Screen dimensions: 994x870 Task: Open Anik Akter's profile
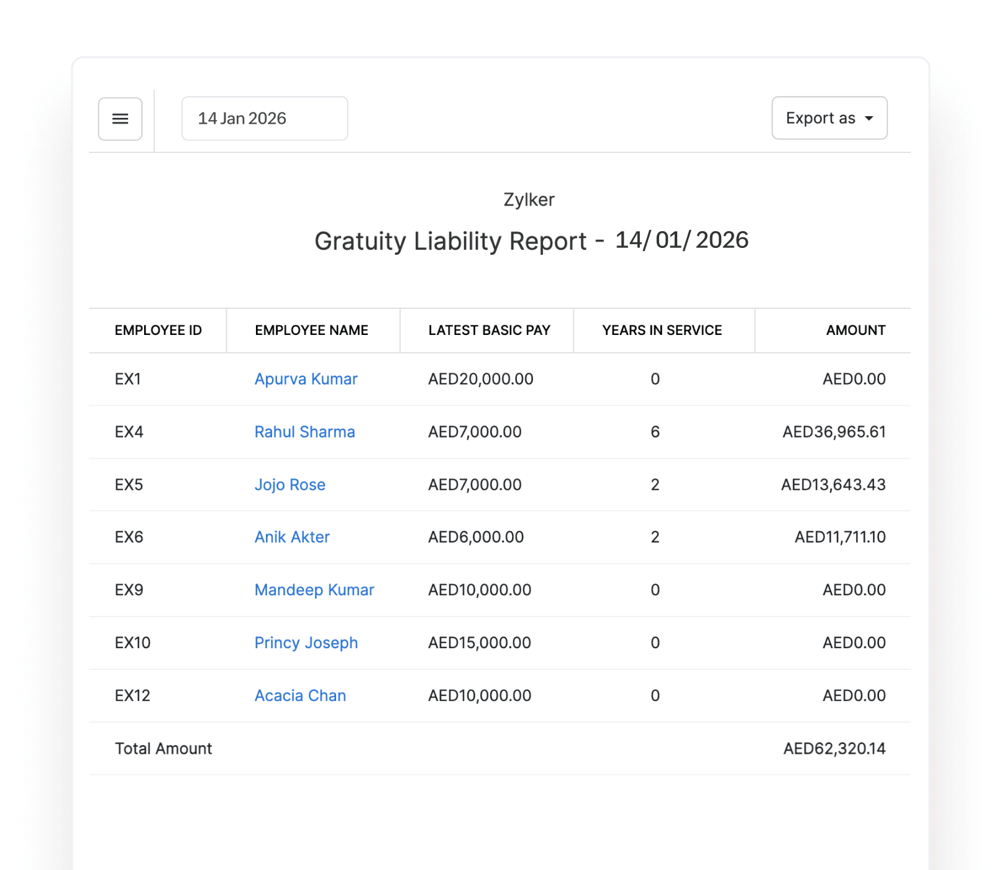[x=292, y=537]
